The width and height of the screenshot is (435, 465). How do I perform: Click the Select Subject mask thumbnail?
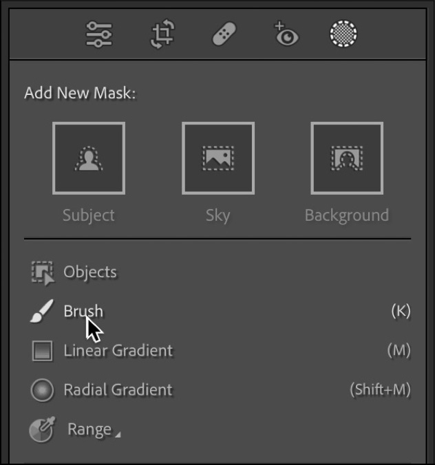pos(89,158)
